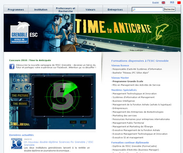The width and height of the screenshot is (183, 153).
Task: Click the Niveau licence heading
Action: [120, 66]
